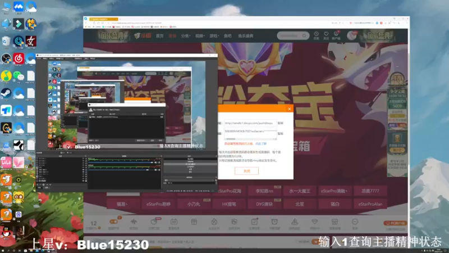Click the rtmp address input field

point(250,123)
